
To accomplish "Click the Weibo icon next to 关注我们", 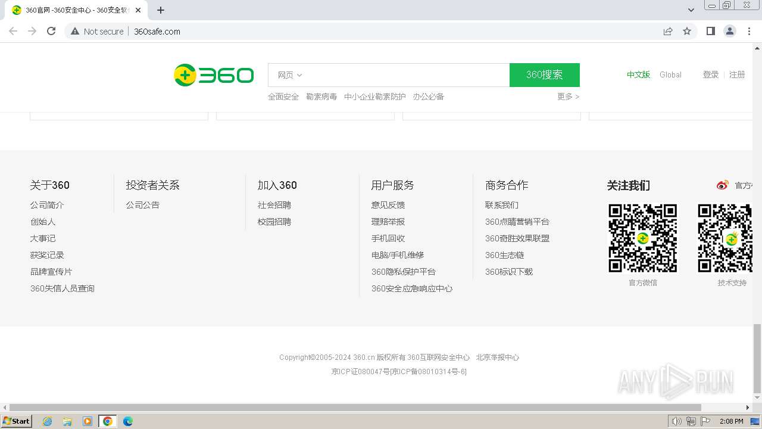I will coord(723,185).
